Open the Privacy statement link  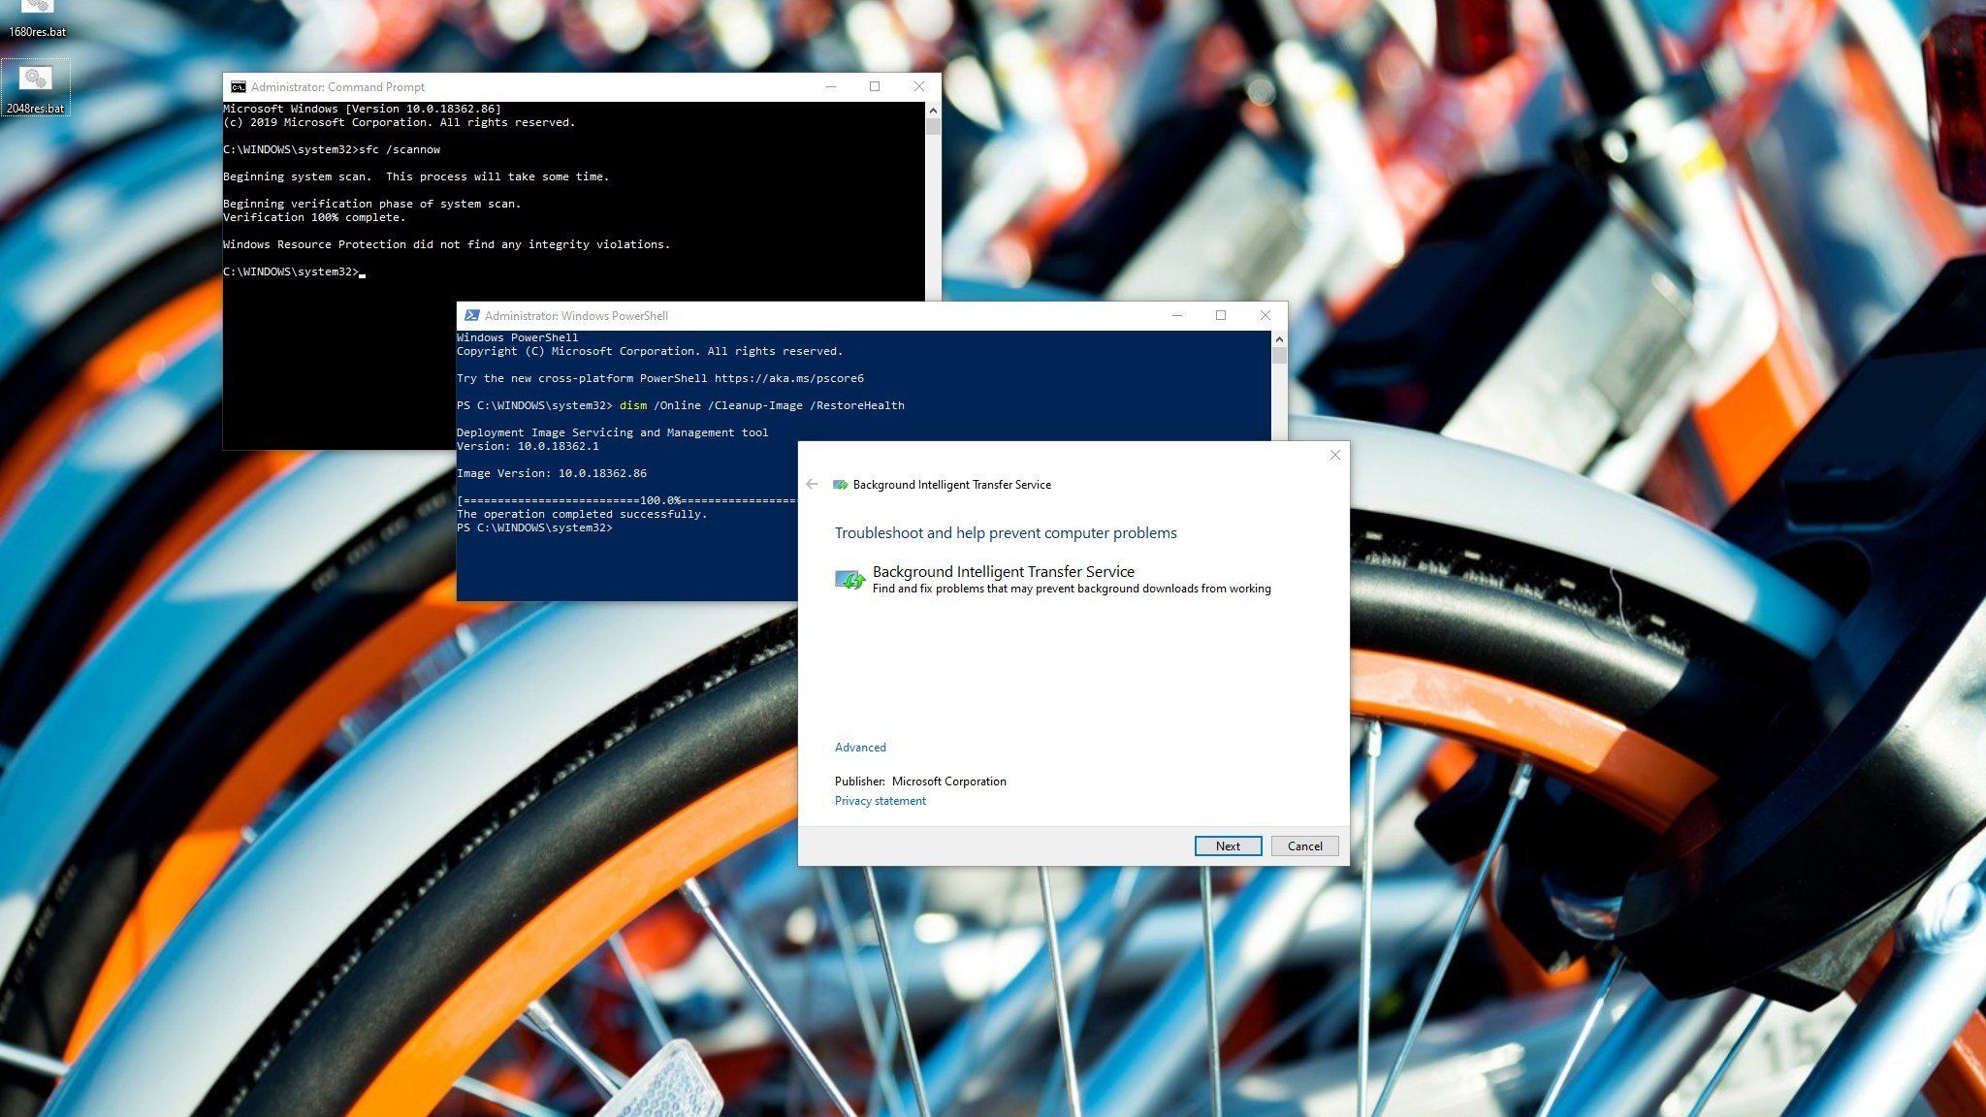point(880,801)
